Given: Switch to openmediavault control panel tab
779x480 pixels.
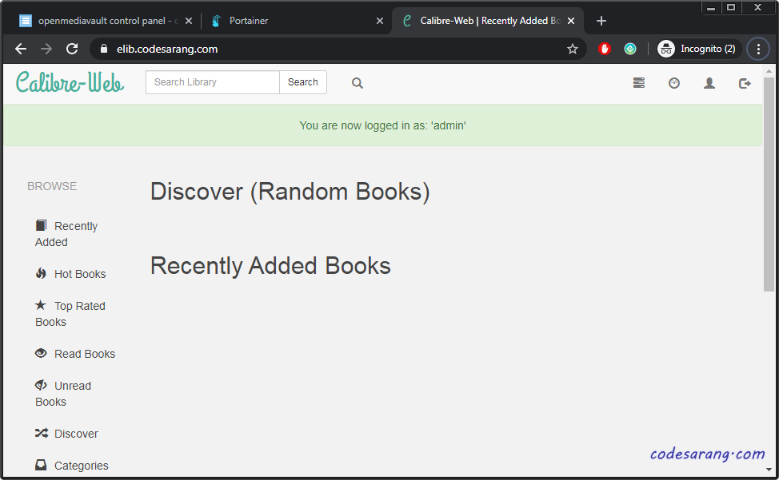Looking at the screenshot, I should point(106,21).
